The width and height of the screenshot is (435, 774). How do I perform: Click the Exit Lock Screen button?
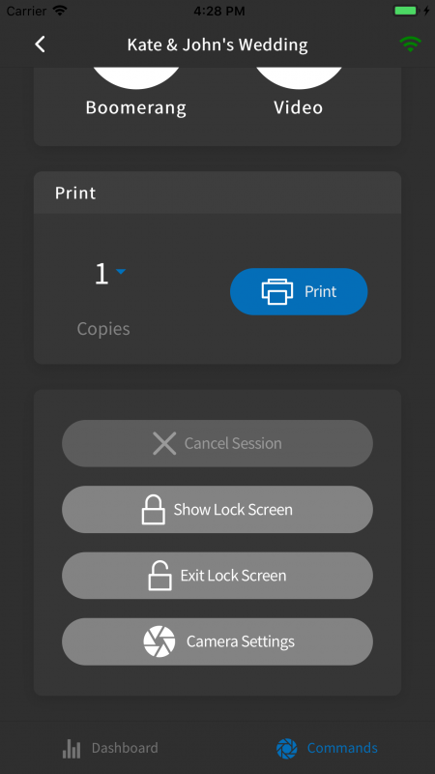click(217, 576)
